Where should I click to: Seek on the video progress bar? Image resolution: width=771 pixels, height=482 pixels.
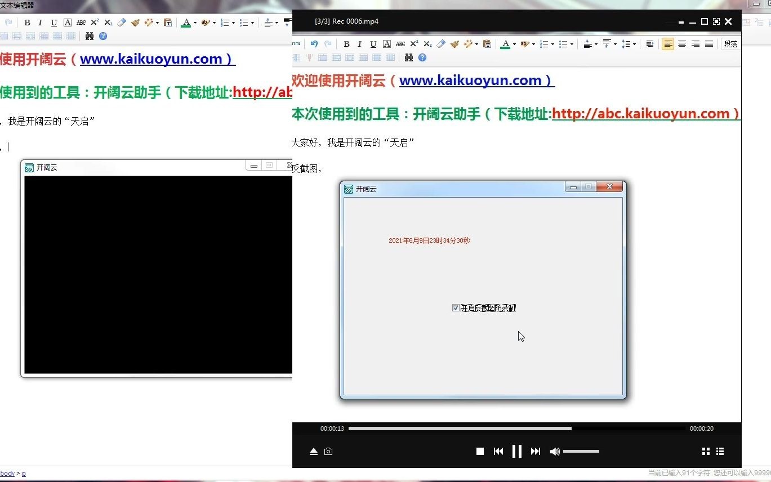[517, 429]
